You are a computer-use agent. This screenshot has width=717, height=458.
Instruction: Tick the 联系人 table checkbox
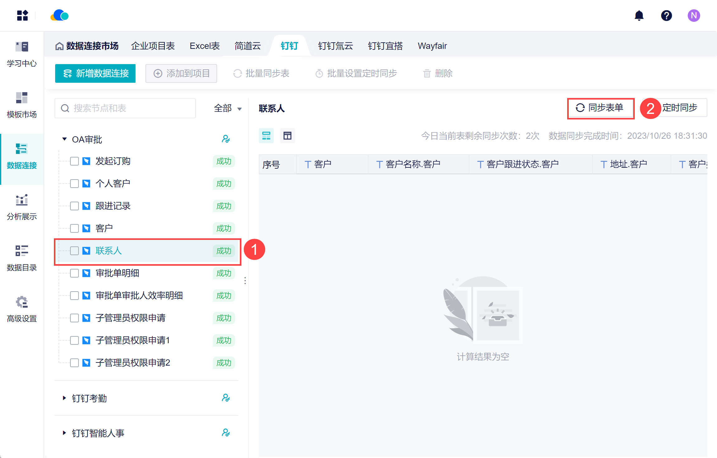[x=74, y=251]
